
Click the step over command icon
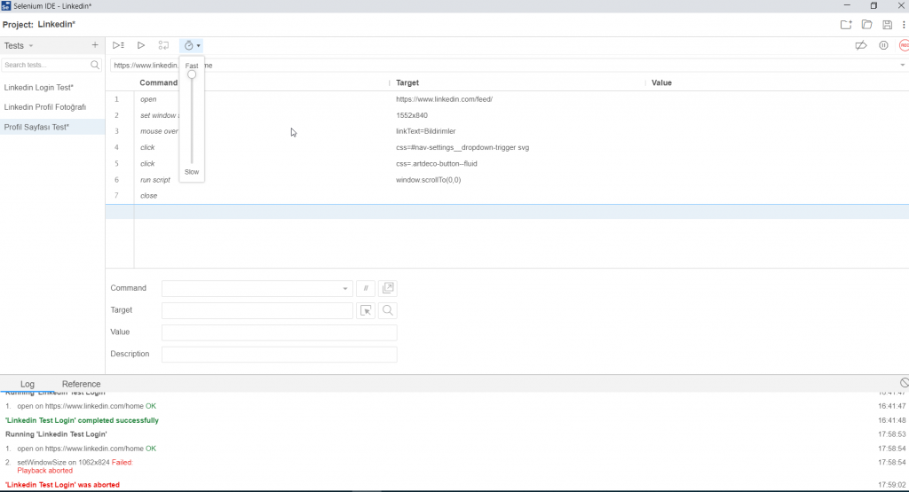[163, 45]
